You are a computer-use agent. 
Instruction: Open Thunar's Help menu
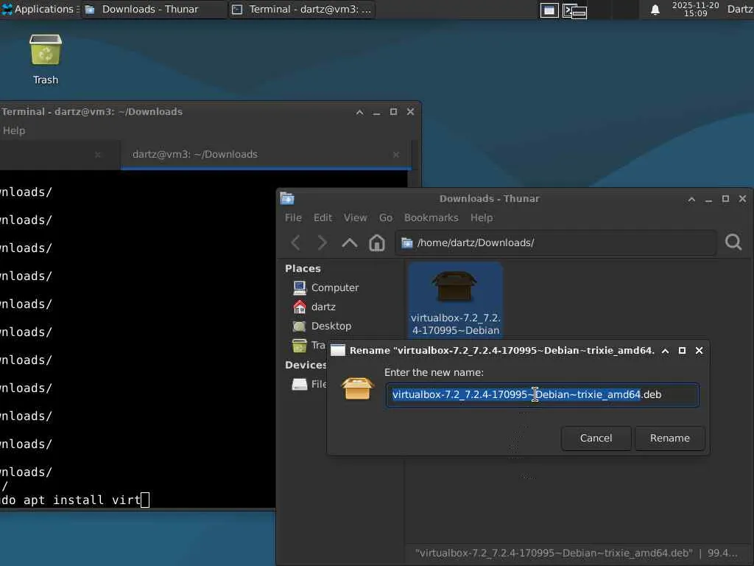point(482,218)
